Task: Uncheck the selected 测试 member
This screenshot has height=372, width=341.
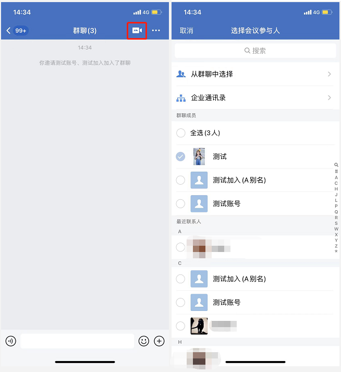Action: tap(180, 157)
